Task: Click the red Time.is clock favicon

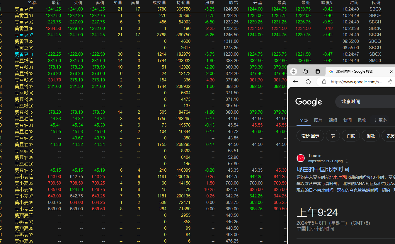Action: [x=300, y=158]
